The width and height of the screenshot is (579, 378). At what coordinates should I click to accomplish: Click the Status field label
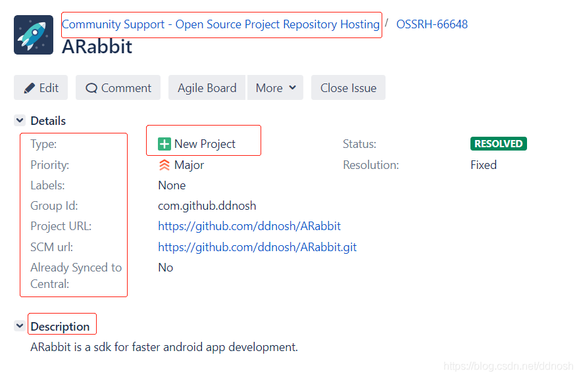359,144
